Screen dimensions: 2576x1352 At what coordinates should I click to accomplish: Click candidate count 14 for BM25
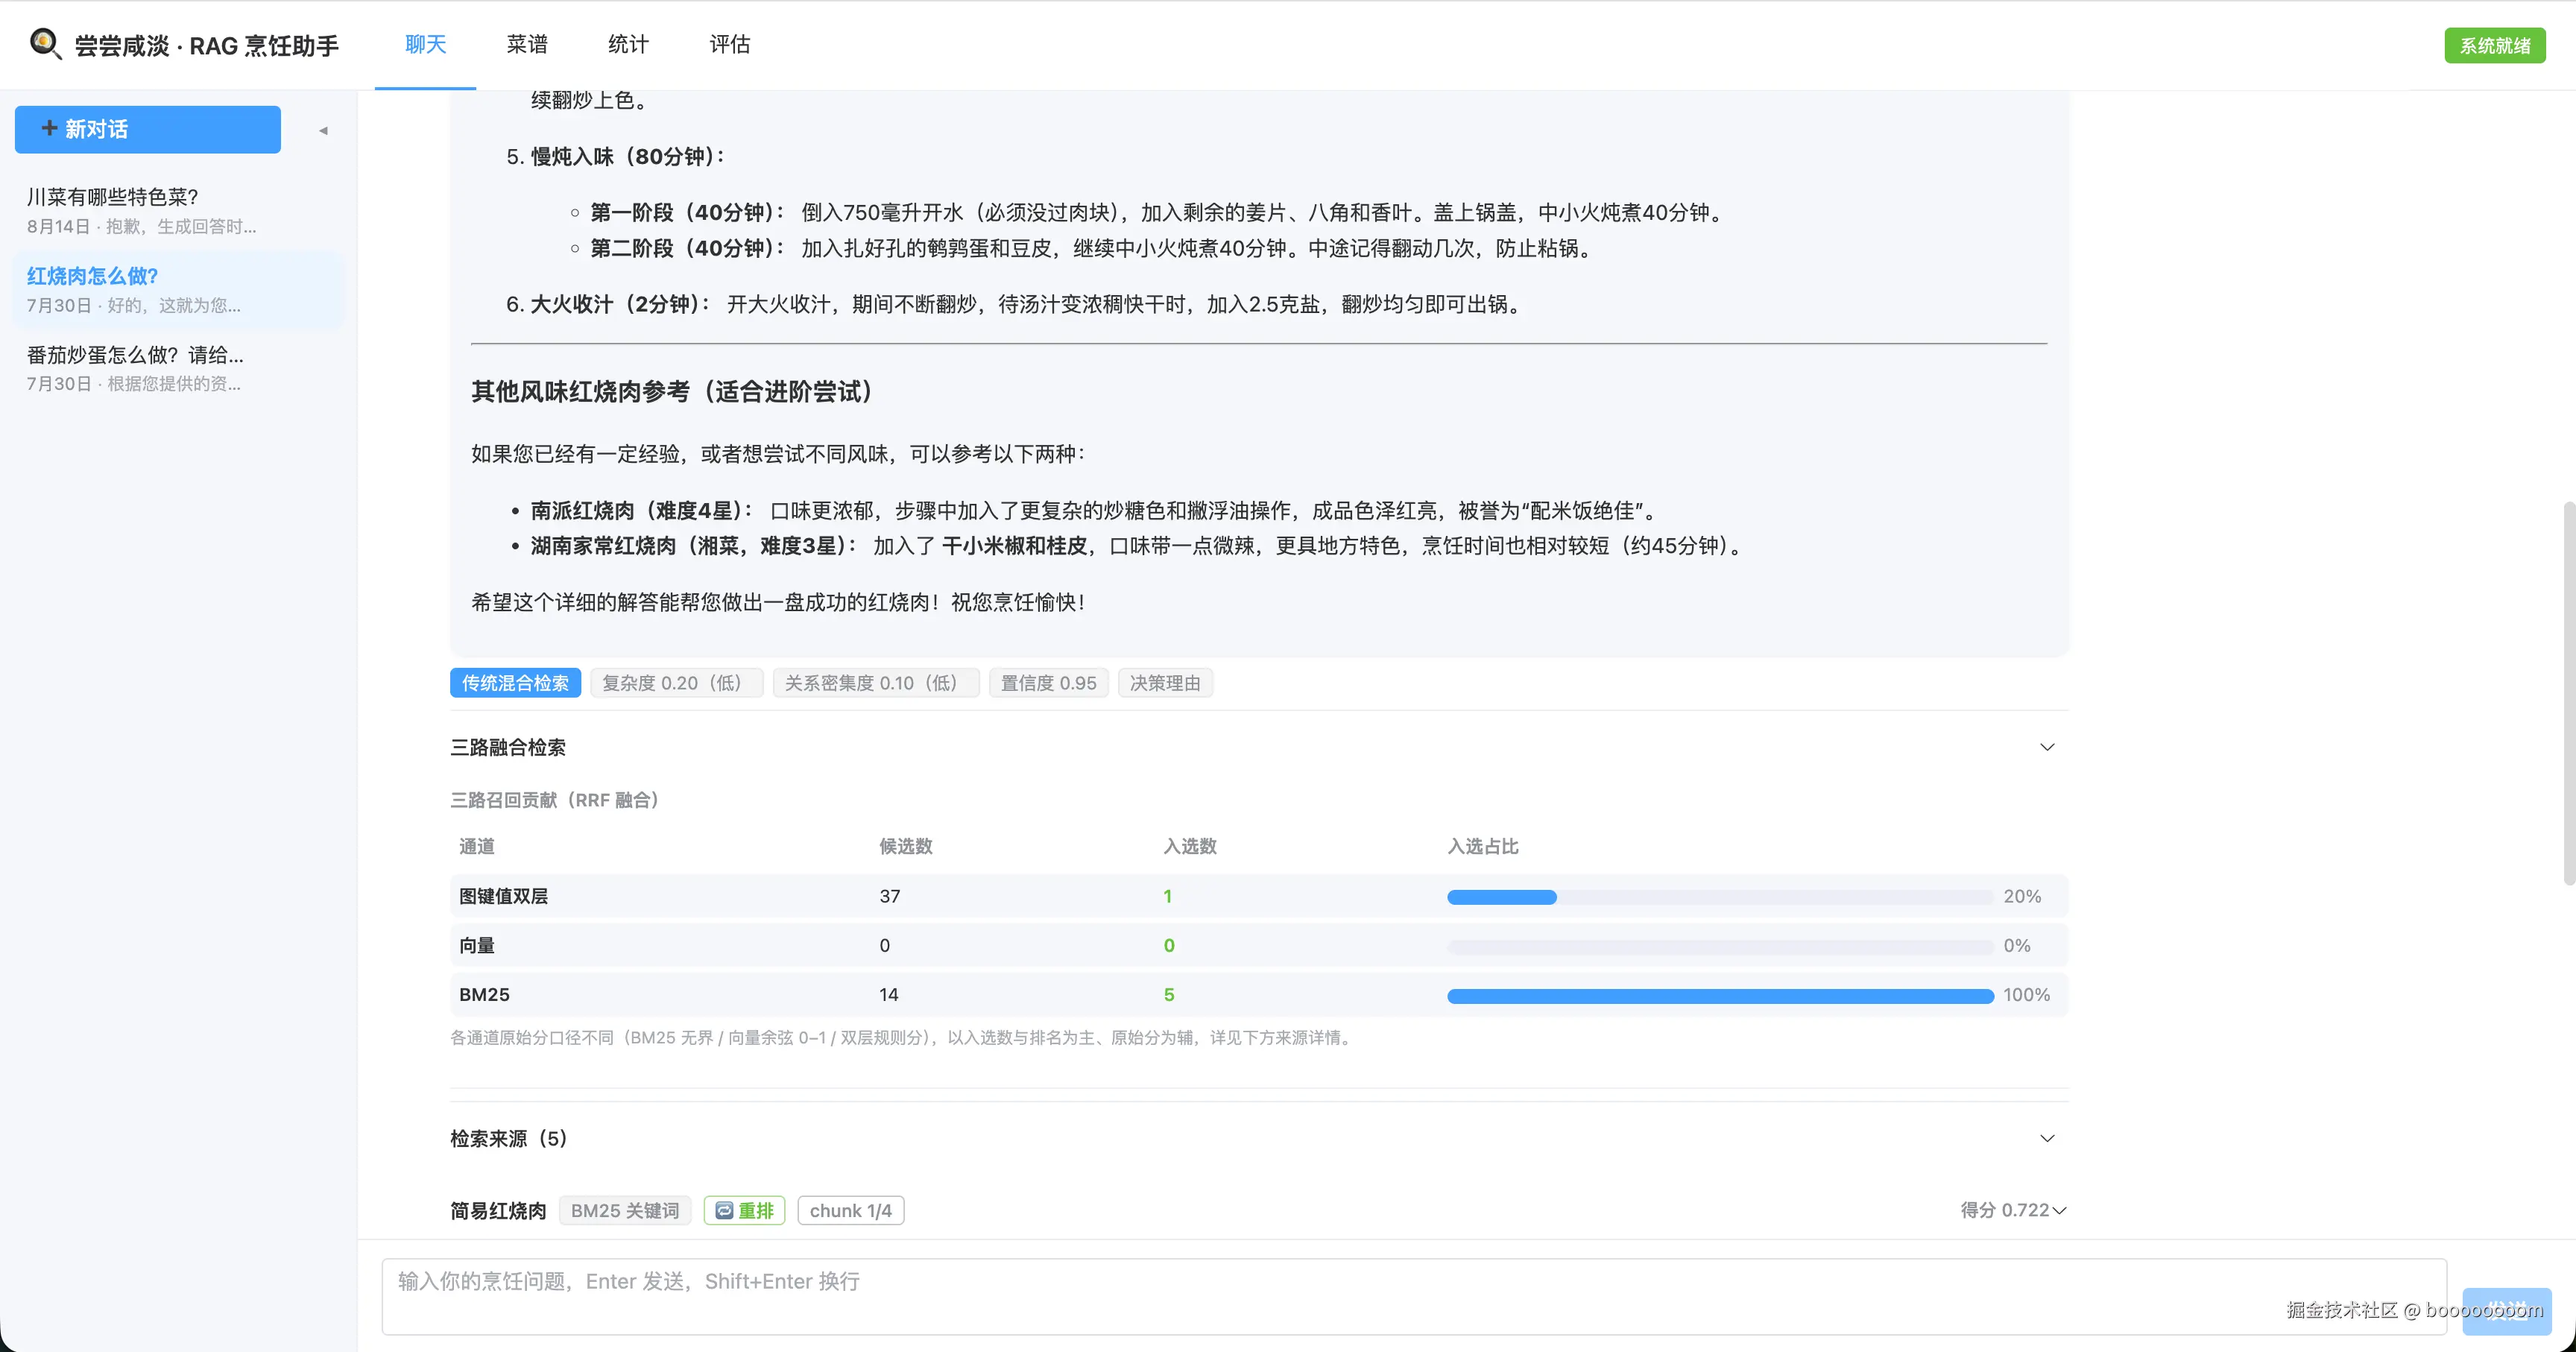(x=889, y=994)
